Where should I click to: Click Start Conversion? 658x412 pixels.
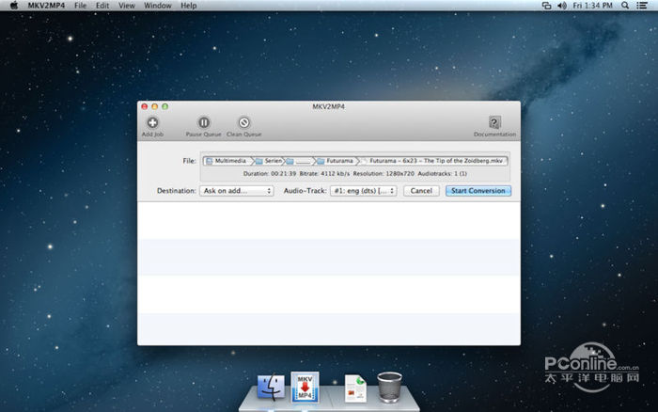click(x=478, y=191)
